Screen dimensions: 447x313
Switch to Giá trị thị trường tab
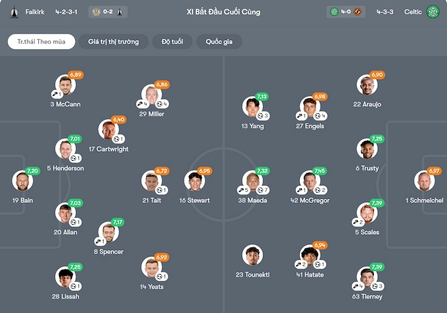pyautogui.click(x=113, y=41)
